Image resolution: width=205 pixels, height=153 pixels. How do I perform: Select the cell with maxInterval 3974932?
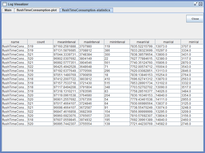91,120
